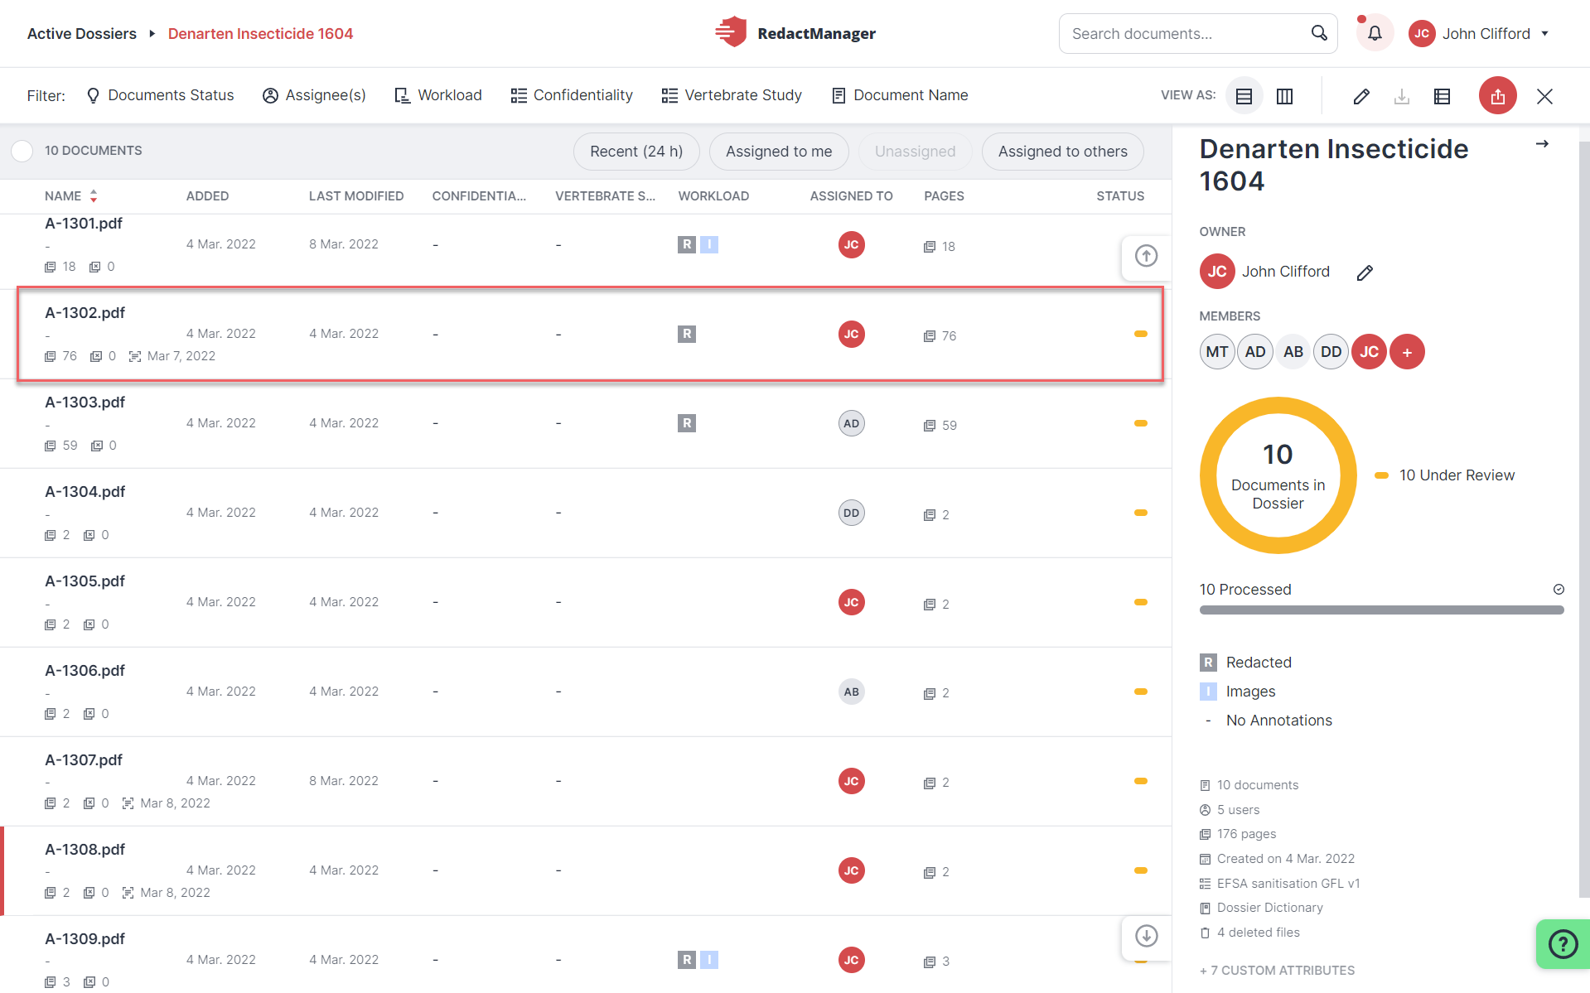Viewport: 1590px width, 993px height.
Task: Toggle the Unassigned quick filter
Action: [x=915, y=152]
